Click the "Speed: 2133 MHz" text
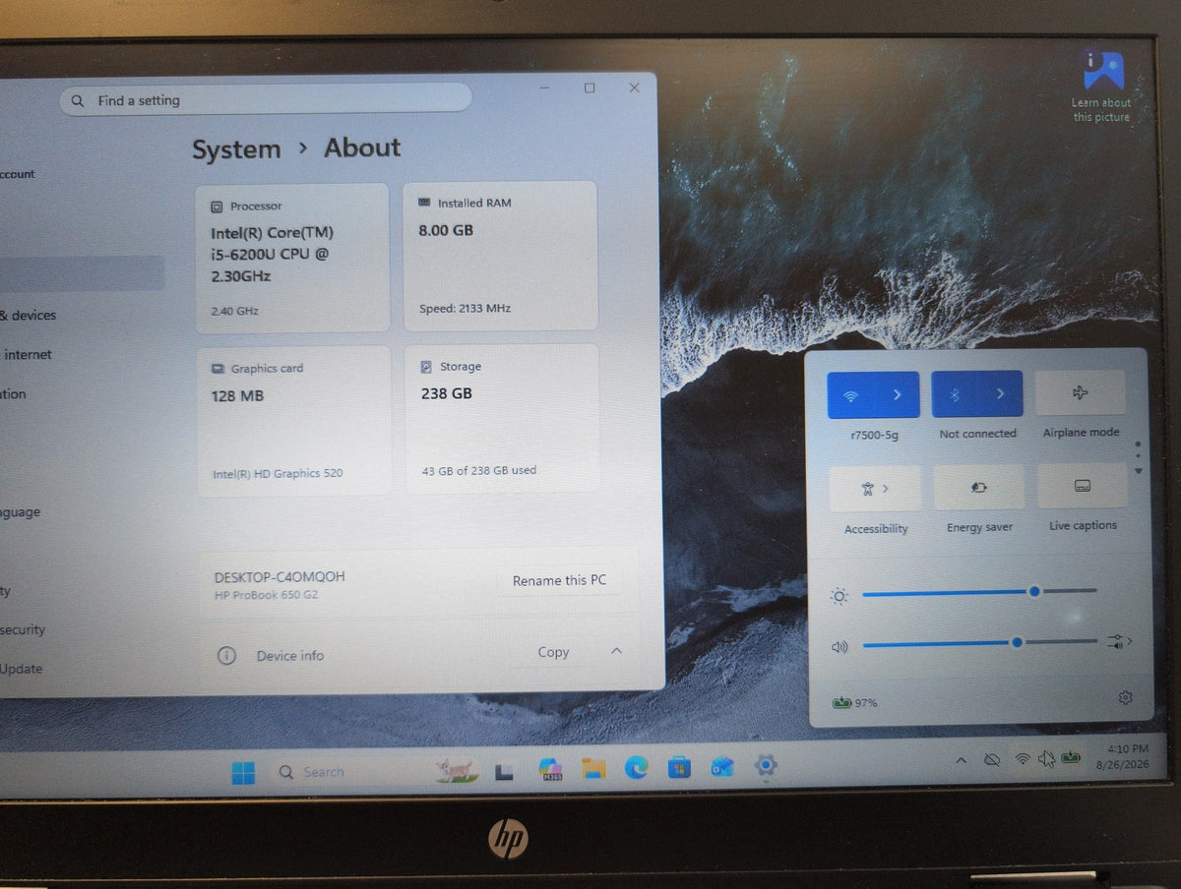 point(466,308)
